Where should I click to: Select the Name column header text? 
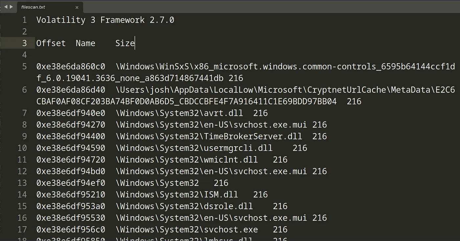85,43
